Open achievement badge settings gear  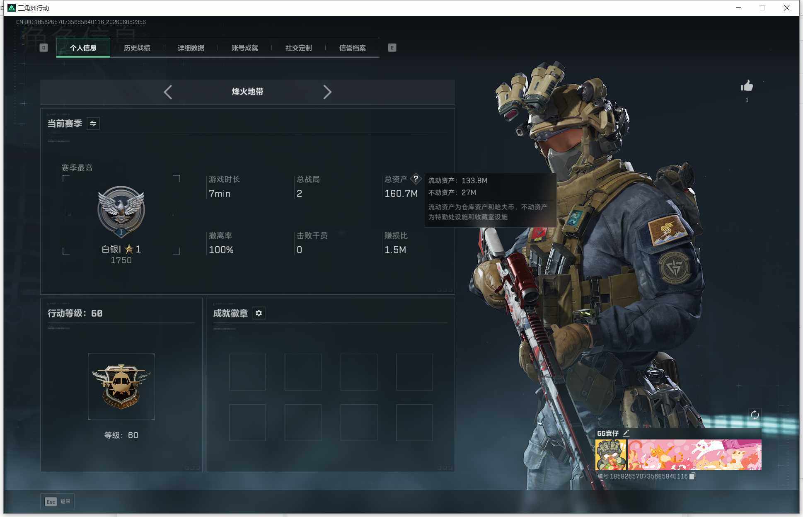pyautogui.click(x=259, y=313)
